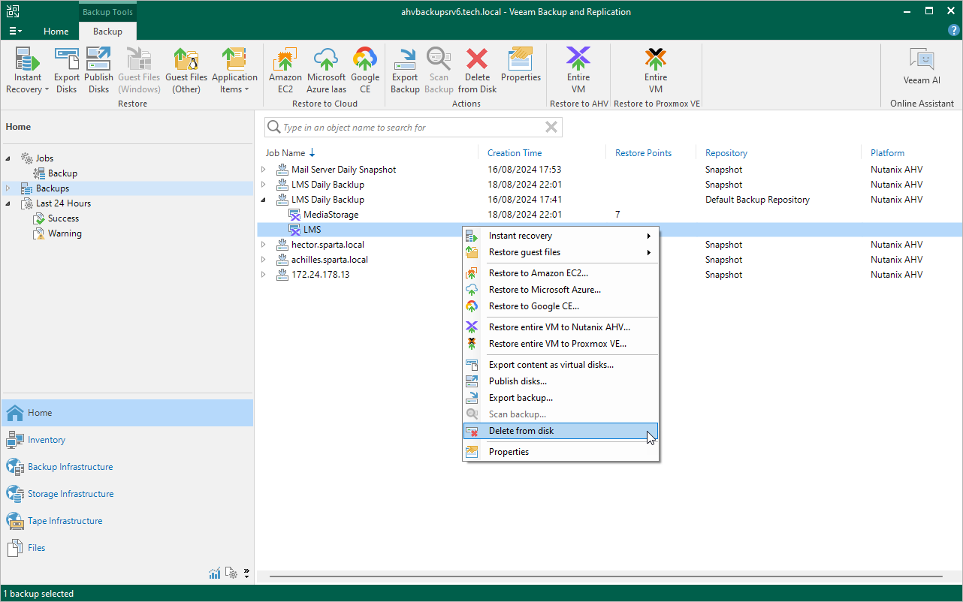Collapse the LMS Daily Backup job dated 16/08/2024
The height and width of the screenshot is (602, 963).
(264, 200)
